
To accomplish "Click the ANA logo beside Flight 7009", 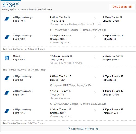I will coord(7,37).
